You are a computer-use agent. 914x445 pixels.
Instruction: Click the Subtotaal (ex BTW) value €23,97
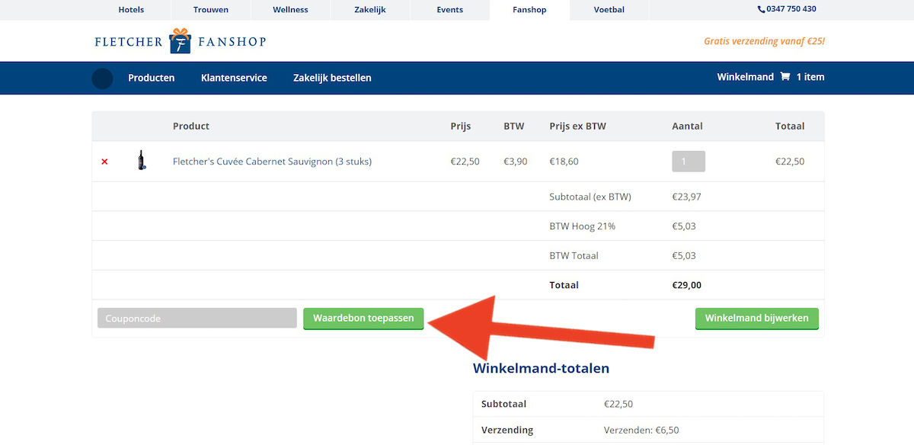point(686,197)
